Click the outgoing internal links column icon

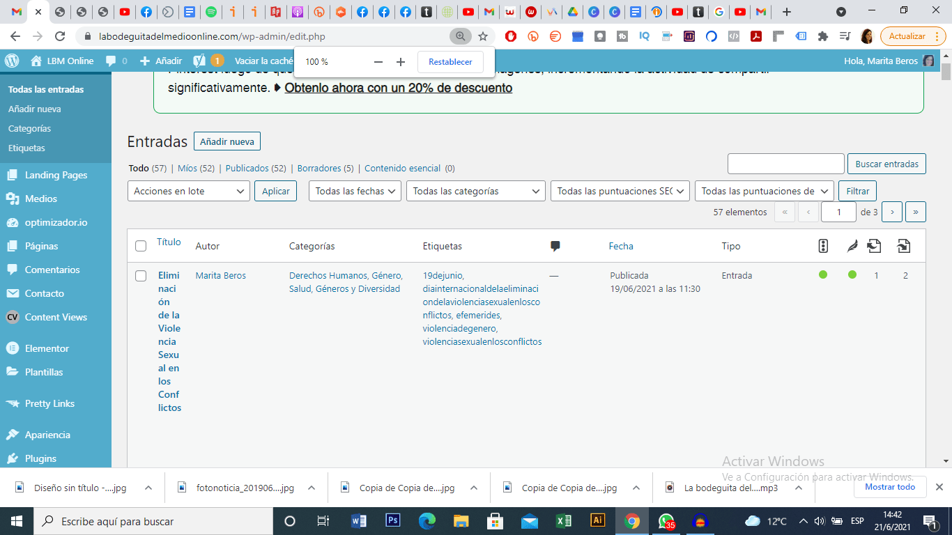(874, 245)
